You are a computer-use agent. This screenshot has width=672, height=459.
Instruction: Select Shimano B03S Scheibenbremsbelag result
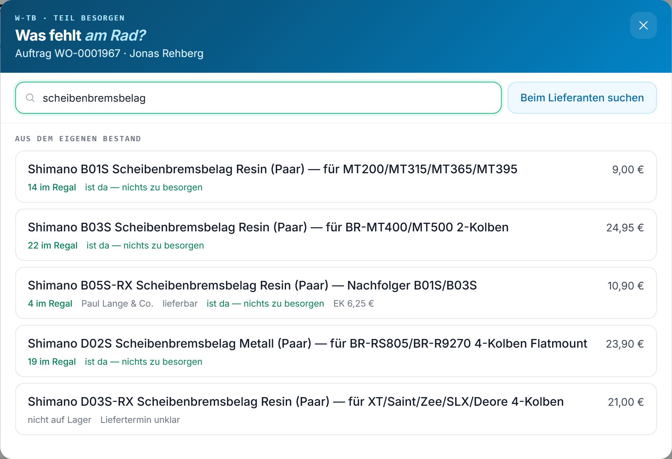coord(336,235)
